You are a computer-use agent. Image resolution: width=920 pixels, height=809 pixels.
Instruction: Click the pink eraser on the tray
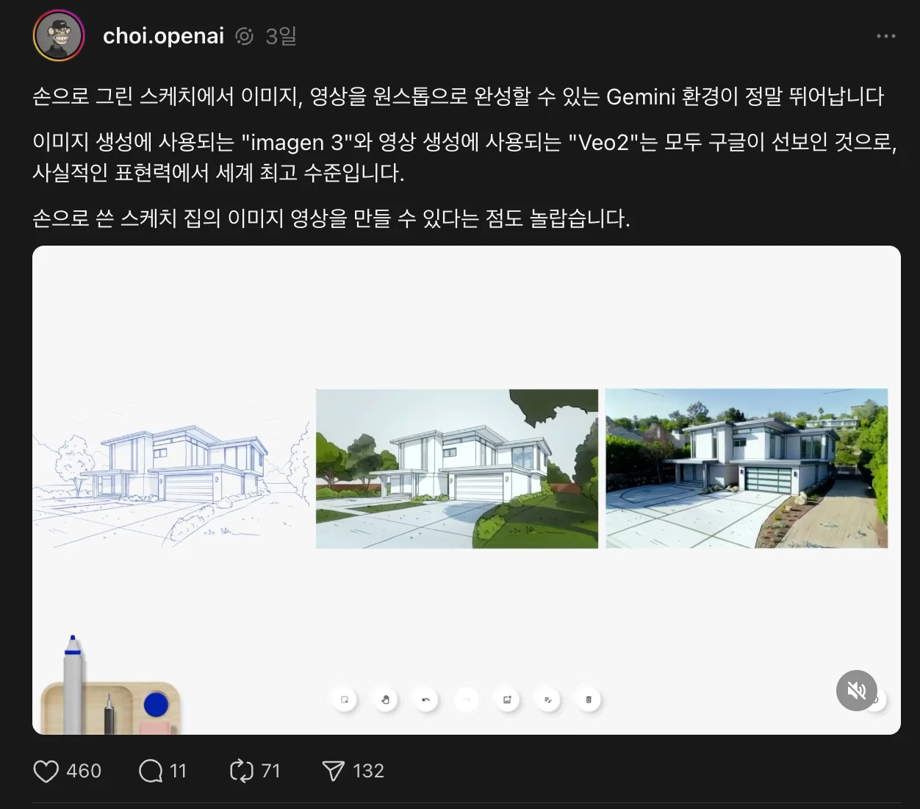pos(155,727)
